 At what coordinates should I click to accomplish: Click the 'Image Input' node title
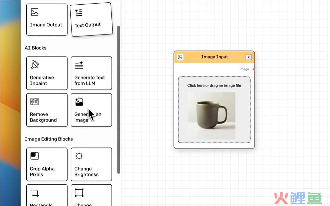215,57
